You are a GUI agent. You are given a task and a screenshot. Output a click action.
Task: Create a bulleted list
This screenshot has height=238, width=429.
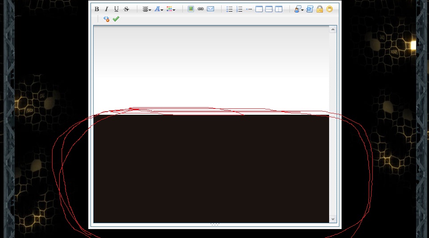(230, 9)
